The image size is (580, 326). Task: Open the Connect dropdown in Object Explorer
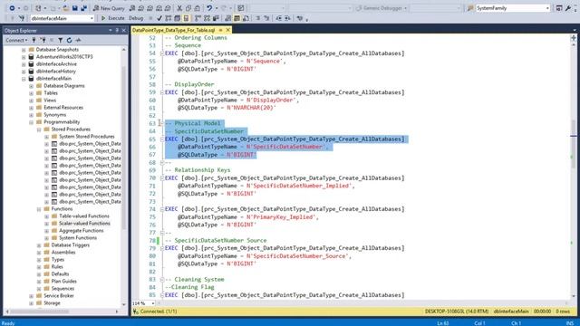[16, 40]
